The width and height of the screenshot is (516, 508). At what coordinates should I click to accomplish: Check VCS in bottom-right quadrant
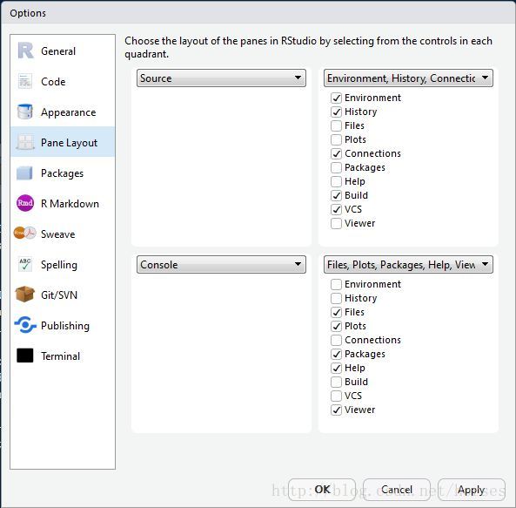336,396
